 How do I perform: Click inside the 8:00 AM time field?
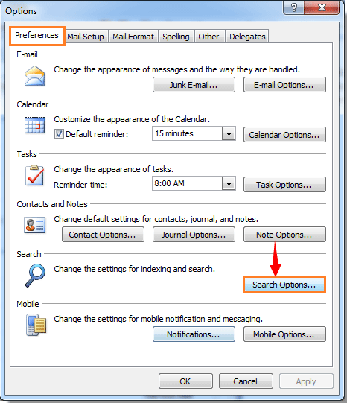[x=187, y=183]
